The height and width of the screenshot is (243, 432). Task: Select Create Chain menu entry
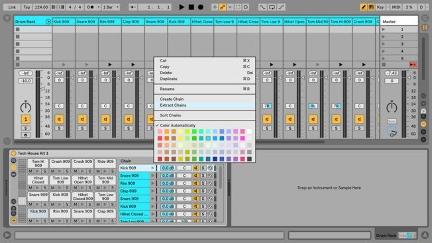[205, 99]
